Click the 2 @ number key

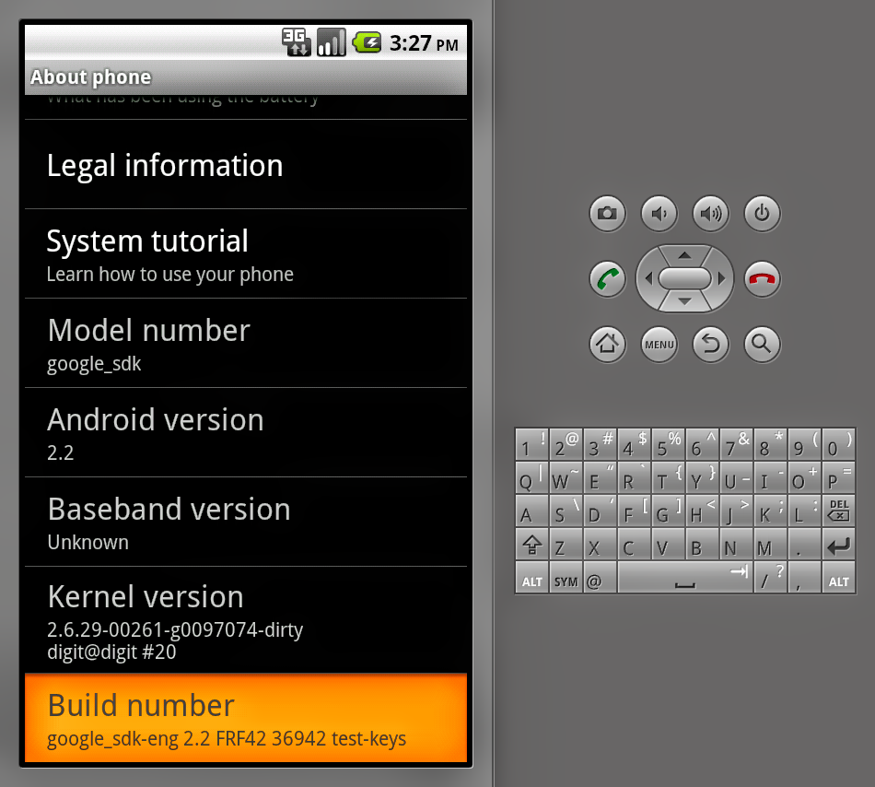(x=566, y=444)
